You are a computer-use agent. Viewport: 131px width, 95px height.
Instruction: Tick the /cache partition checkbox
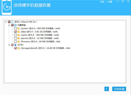click(x=15, y=35)
